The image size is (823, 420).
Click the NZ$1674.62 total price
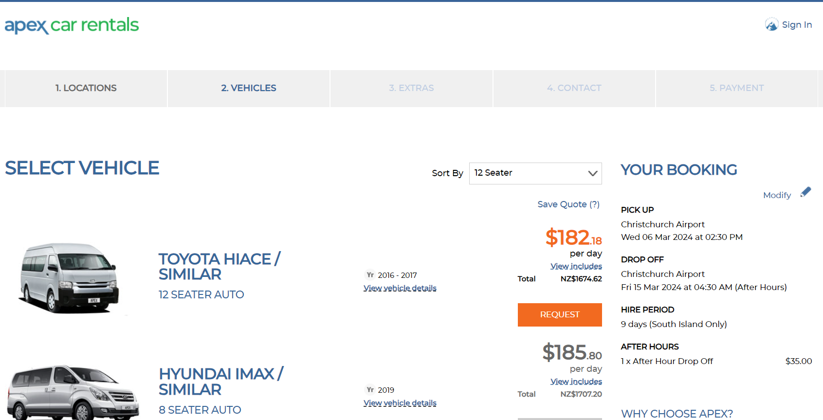[581, 279]
